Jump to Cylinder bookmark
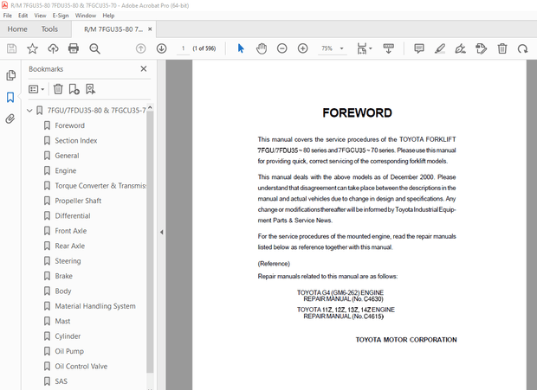537x390 pixels. coord(68,336)
